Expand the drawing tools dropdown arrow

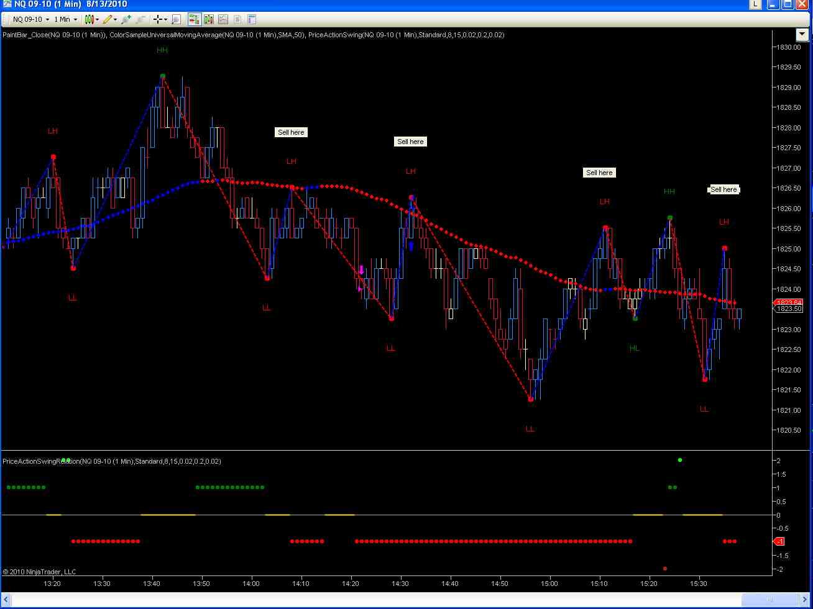pyautogui.click(x=116, y=19)
